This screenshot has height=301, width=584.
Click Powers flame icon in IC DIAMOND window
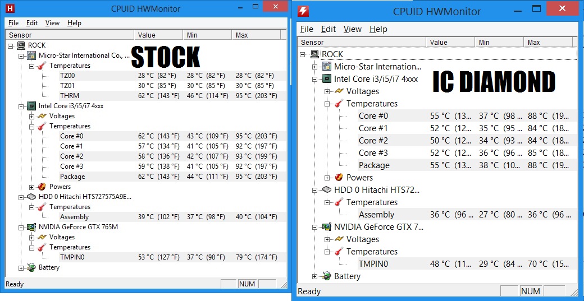coord(339,178)
